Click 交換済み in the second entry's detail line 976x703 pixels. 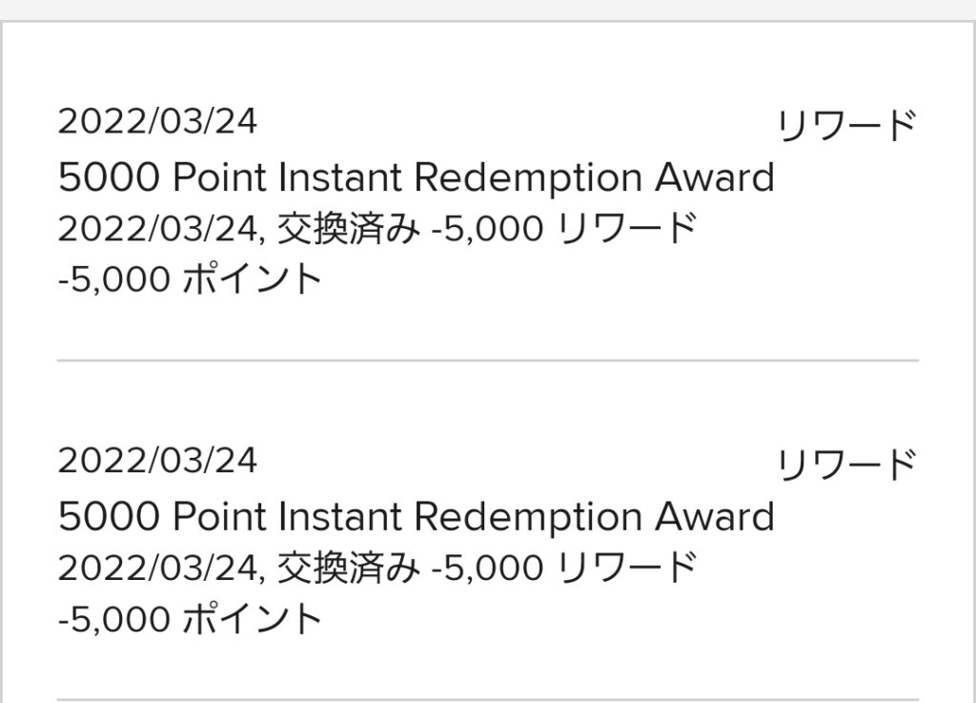[349, 568]
